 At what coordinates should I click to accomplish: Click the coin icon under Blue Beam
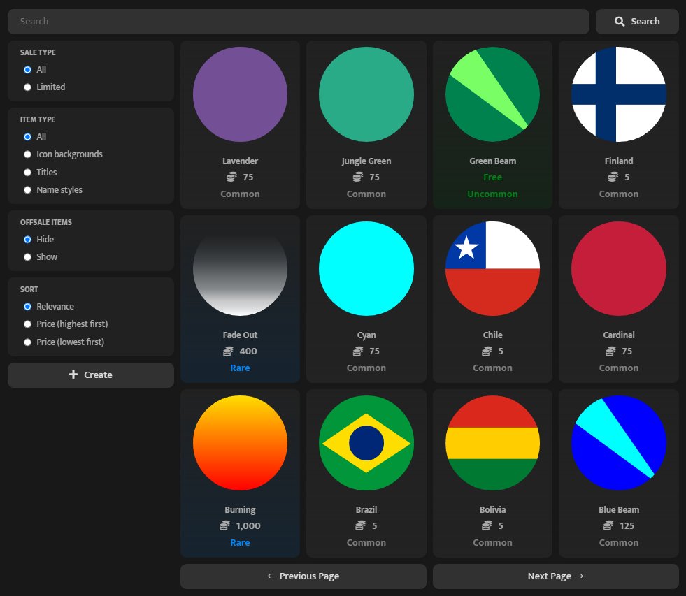(608, 525)
